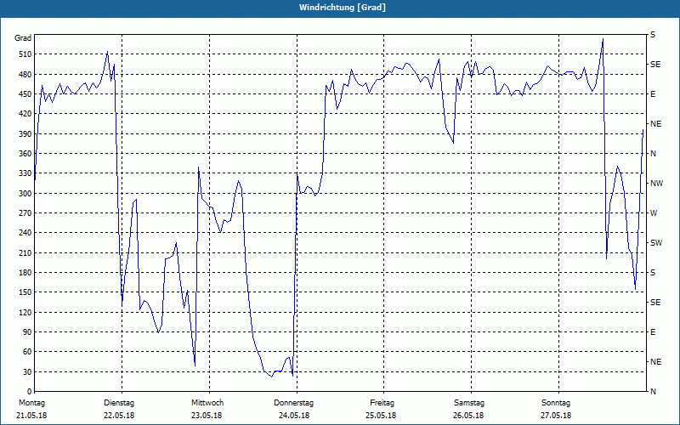Select the N compass label at the 360 gridline

(653, 154)
